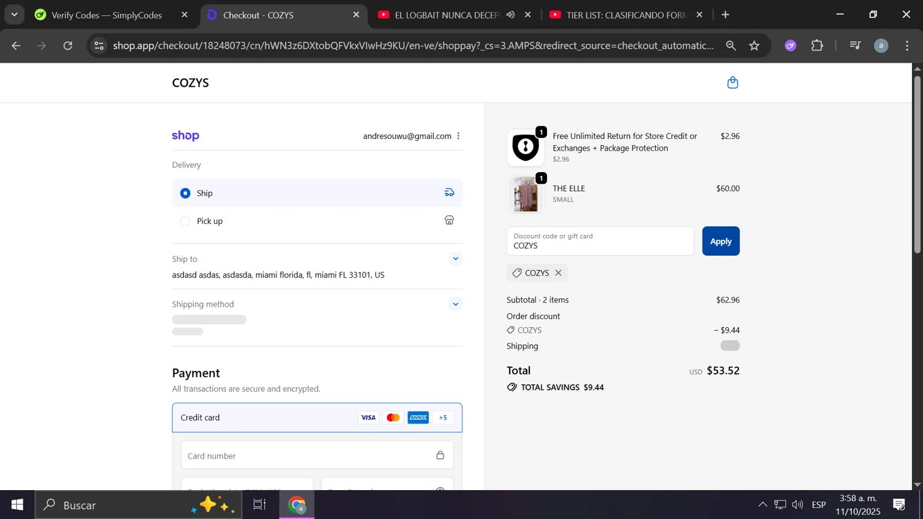Viewport: 923px width, 519px height.
Task: Open a new browser tab
Action: point(725,15)
